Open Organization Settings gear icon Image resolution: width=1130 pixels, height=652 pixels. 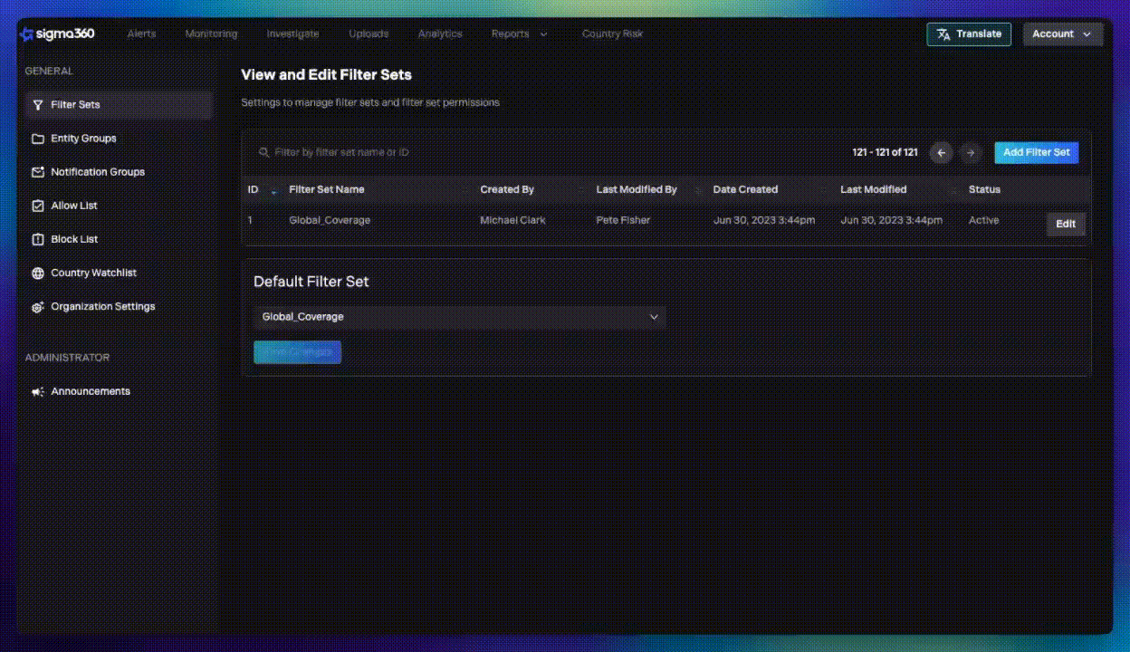[x=37, y=306]
